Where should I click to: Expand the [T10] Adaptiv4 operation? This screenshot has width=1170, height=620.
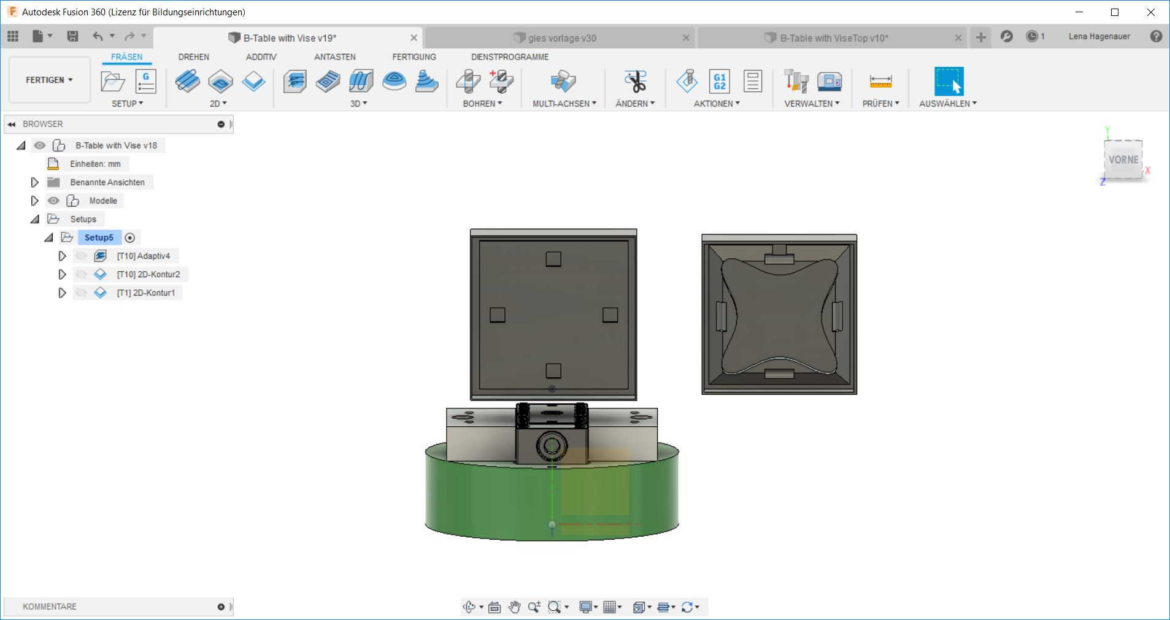tap(62, 256)
